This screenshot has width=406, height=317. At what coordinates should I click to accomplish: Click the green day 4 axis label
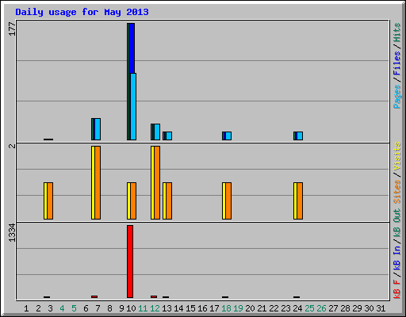tap(62, 308)
